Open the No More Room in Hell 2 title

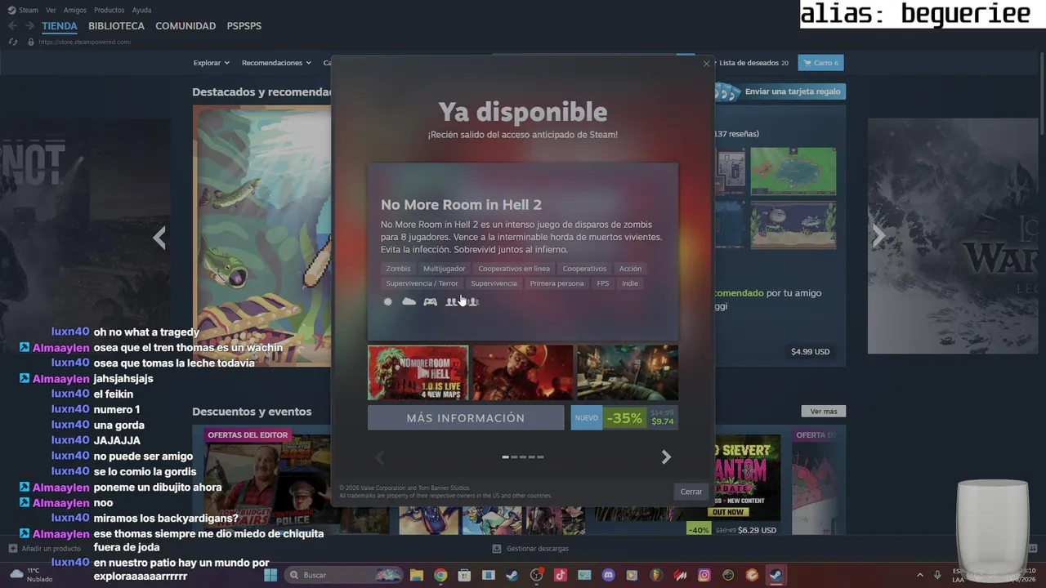point(461,205)
